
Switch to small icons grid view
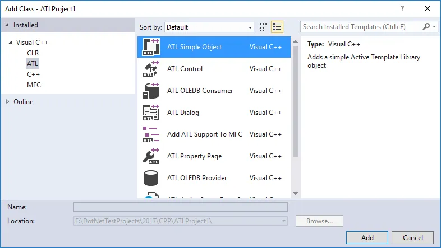pos(263,27)
